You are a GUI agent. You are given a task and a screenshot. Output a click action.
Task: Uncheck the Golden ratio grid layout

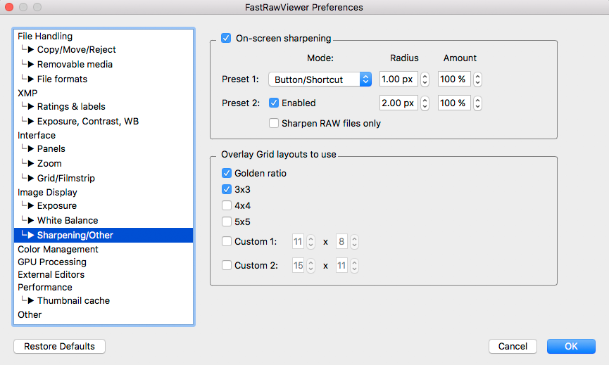pyautogui.click(x=227, y=173)
